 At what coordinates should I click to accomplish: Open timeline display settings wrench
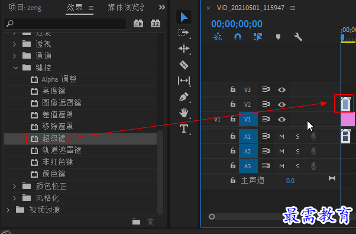pyautogui.click(x=298, y=37)
